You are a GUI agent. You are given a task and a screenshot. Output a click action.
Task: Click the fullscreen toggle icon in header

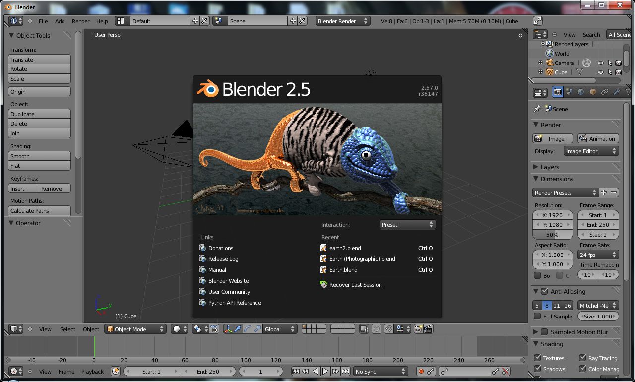(538, 21)
